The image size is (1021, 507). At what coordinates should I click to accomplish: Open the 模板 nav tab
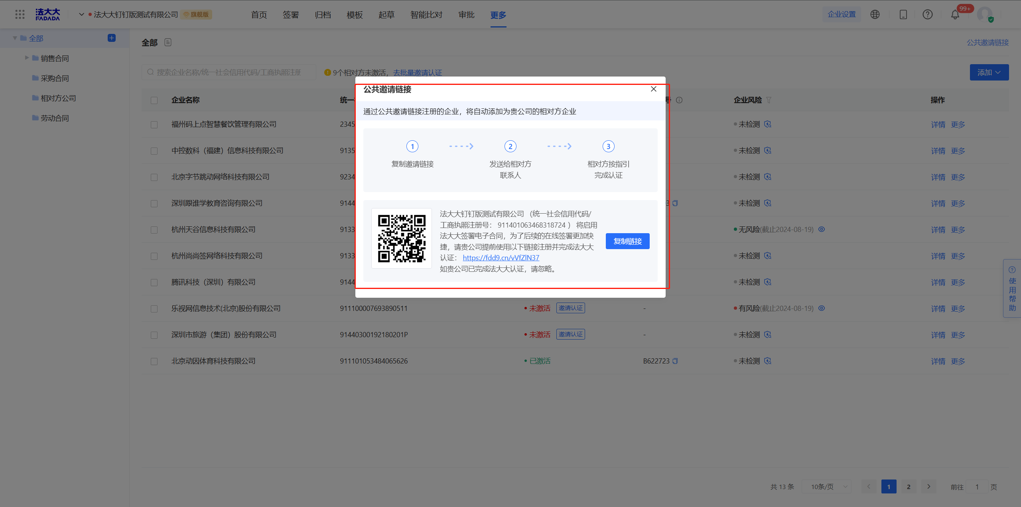click(x=355, y=15)
